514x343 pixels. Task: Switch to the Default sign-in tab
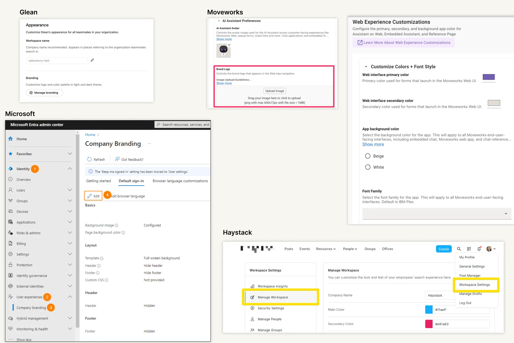tap(131, 181)
